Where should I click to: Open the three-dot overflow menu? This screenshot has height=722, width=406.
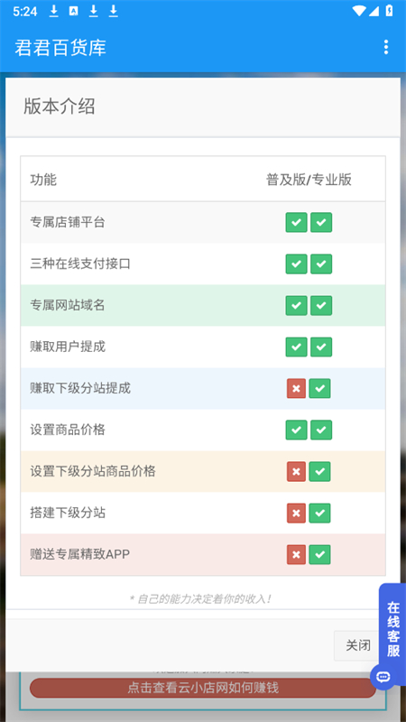coord(386,47)
